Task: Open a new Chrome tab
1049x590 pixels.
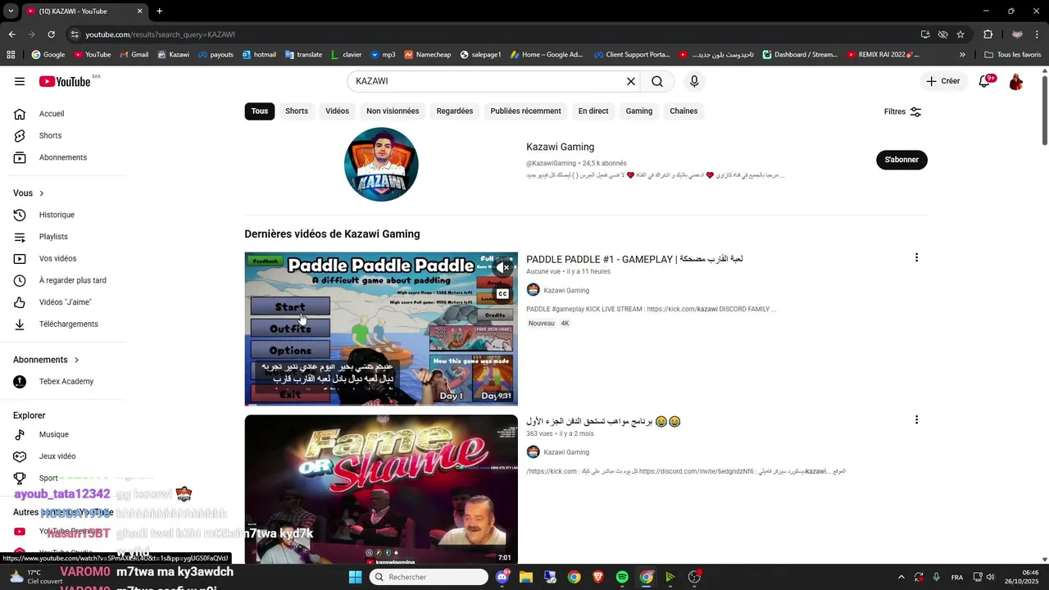Action: pos(159,11)
